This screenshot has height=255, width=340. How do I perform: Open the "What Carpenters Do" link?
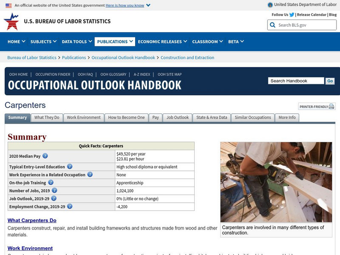click(33, 220)
